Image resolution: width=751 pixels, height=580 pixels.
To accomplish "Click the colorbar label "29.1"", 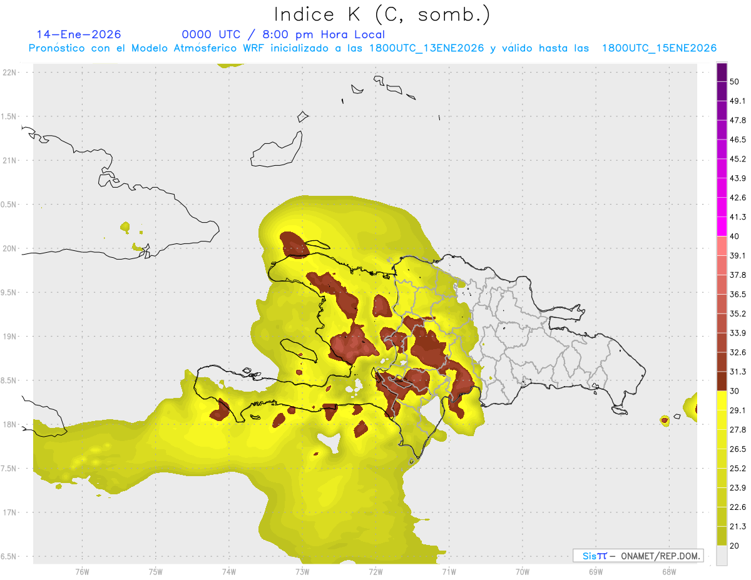I will tap(738, 410).
